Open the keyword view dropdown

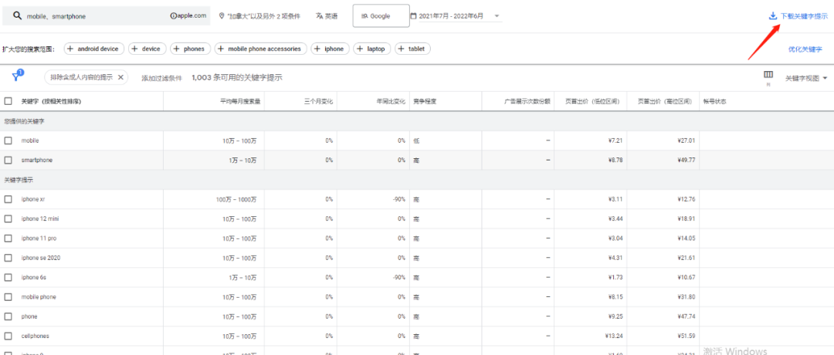[806, 78]
